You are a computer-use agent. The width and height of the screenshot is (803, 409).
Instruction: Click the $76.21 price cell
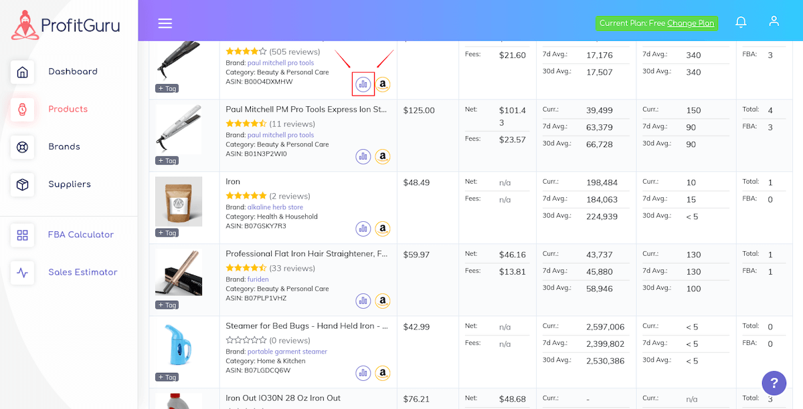[x=417, y=399]
